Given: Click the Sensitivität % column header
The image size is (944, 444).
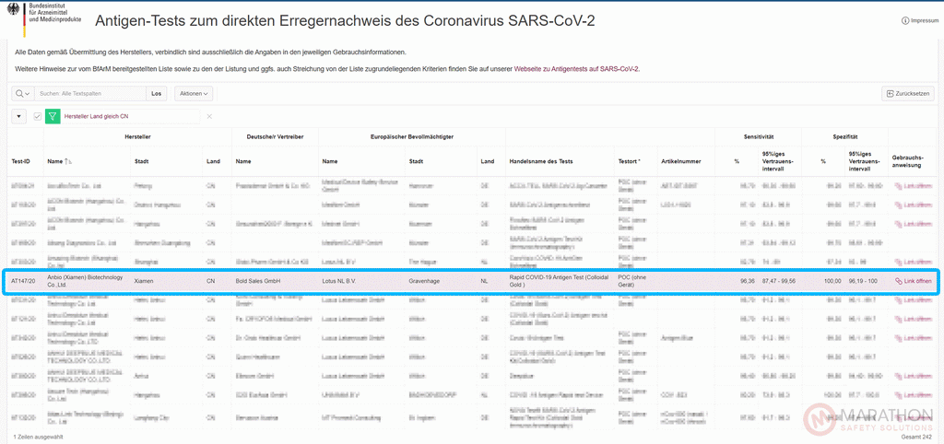Looking at the screenshot, I should click(x=737, y=162).
